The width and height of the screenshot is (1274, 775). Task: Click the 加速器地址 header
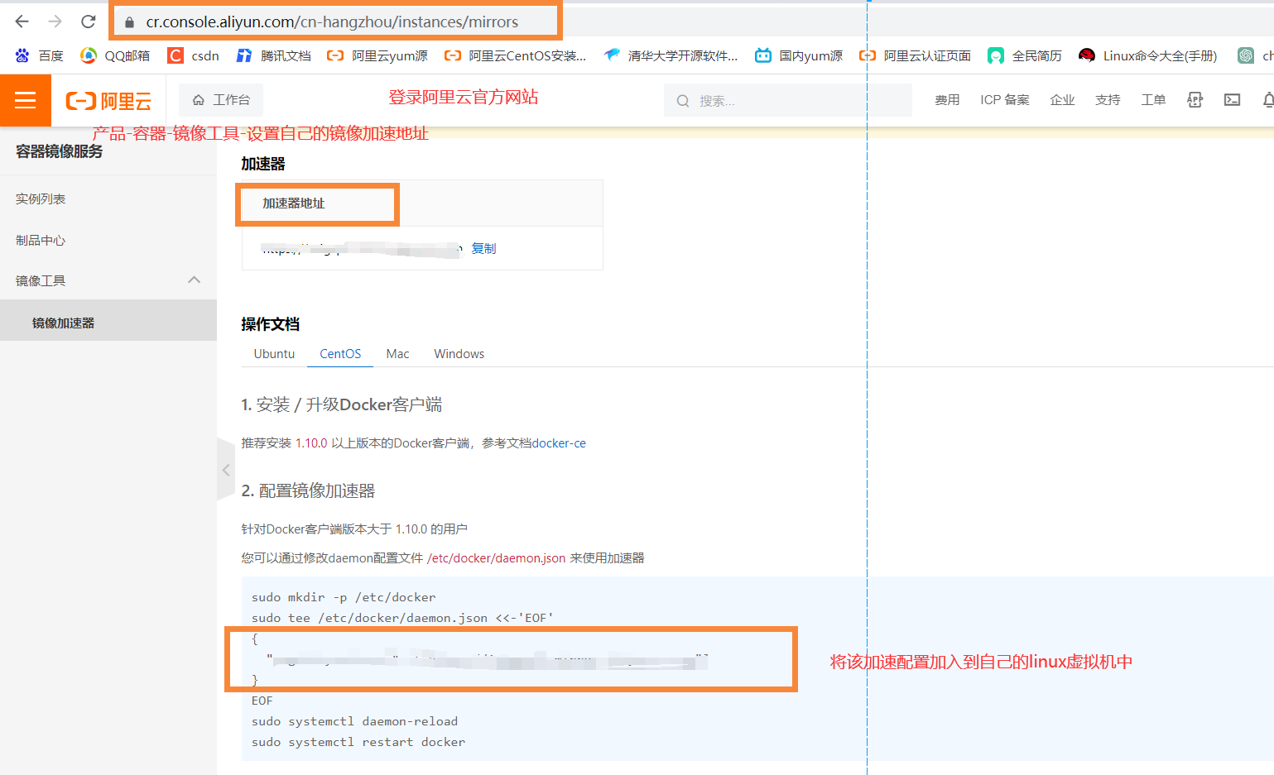pyautogui.click(x=294, y=203)
